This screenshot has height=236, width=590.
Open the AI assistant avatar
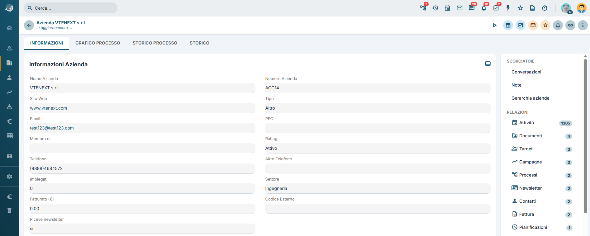tap(566, 8)
